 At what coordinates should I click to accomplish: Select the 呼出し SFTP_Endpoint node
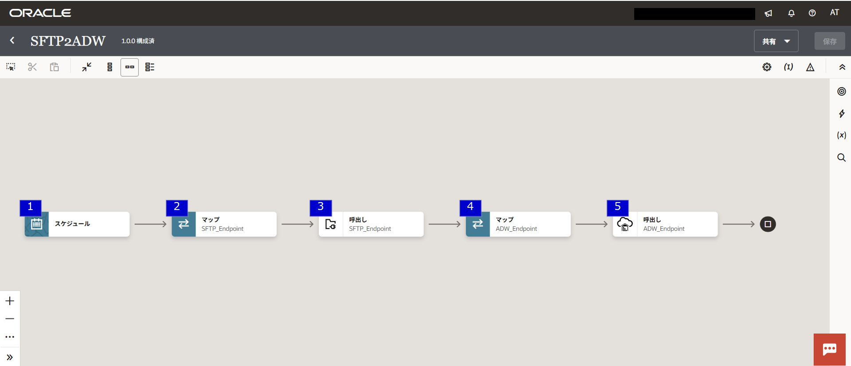tap(371, 224)
